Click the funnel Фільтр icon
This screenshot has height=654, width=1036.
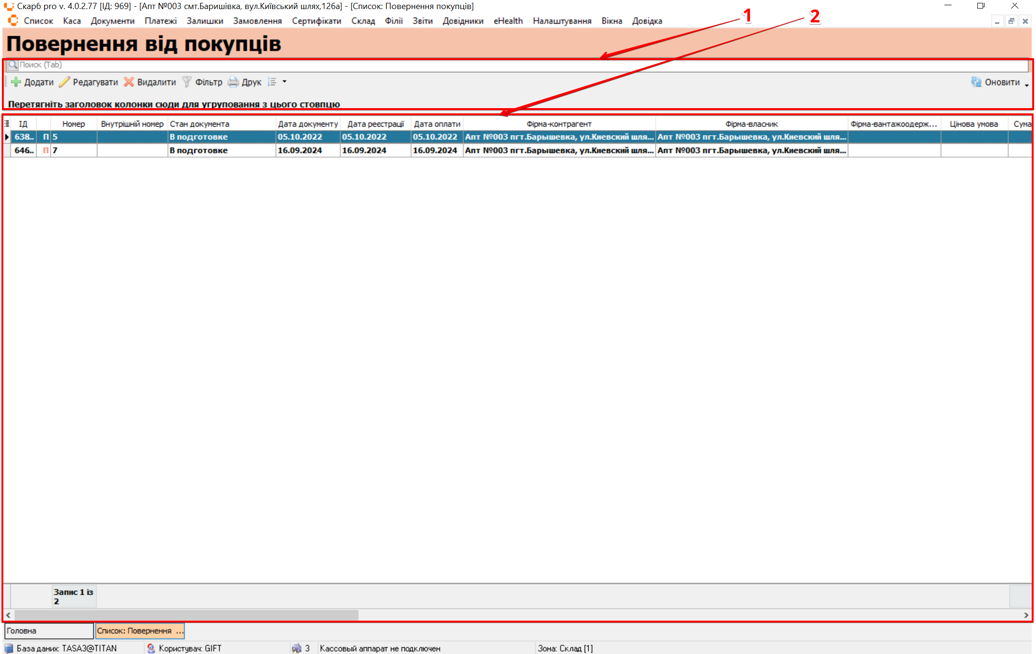pos(187,82)
